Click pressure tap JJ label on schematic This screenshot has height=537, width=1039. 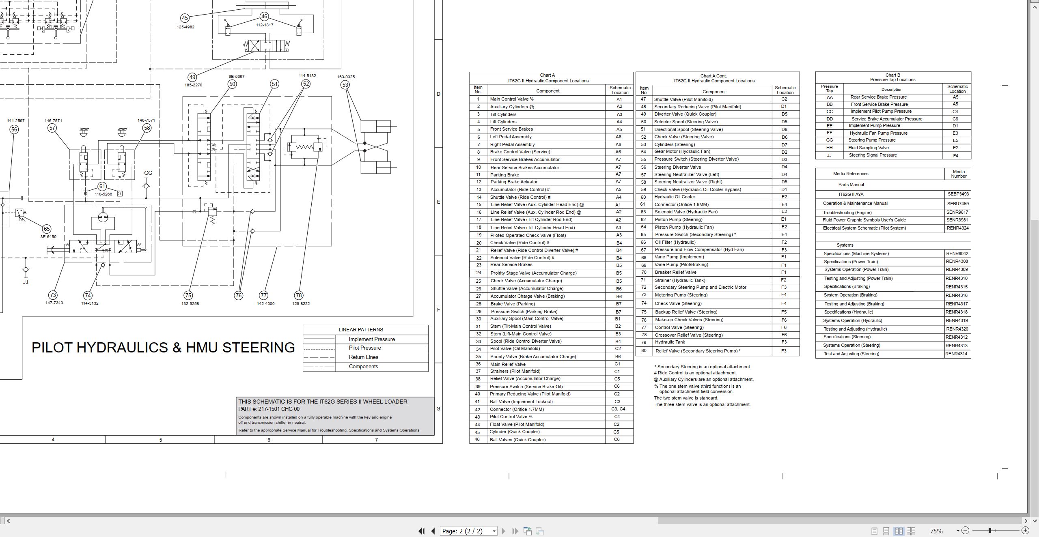(26, 282)
